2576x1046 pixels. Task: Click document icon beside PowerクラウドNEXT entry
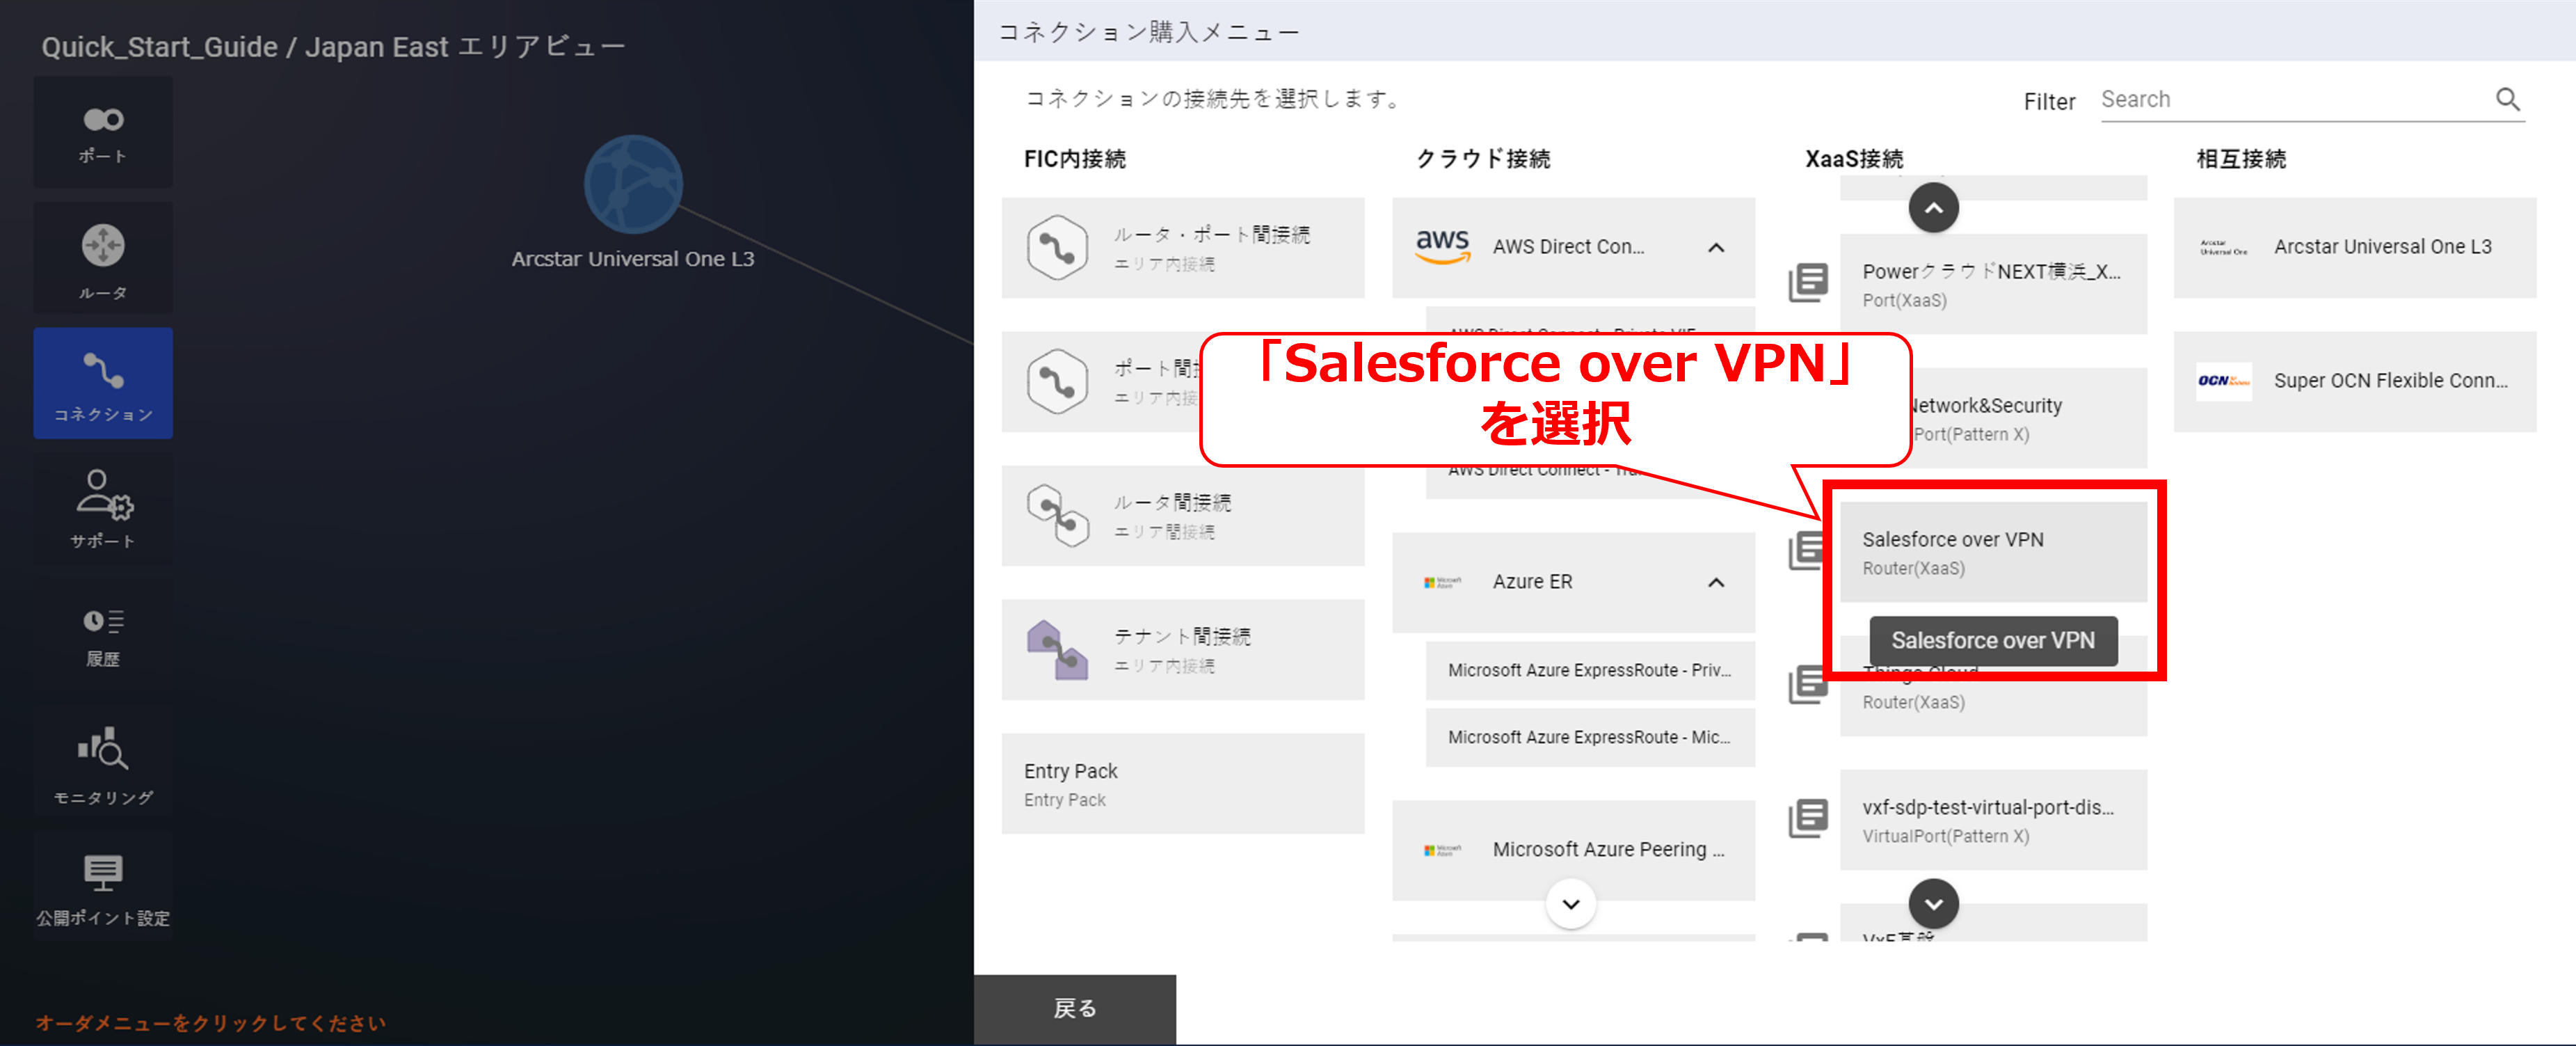click(1808, 283)
